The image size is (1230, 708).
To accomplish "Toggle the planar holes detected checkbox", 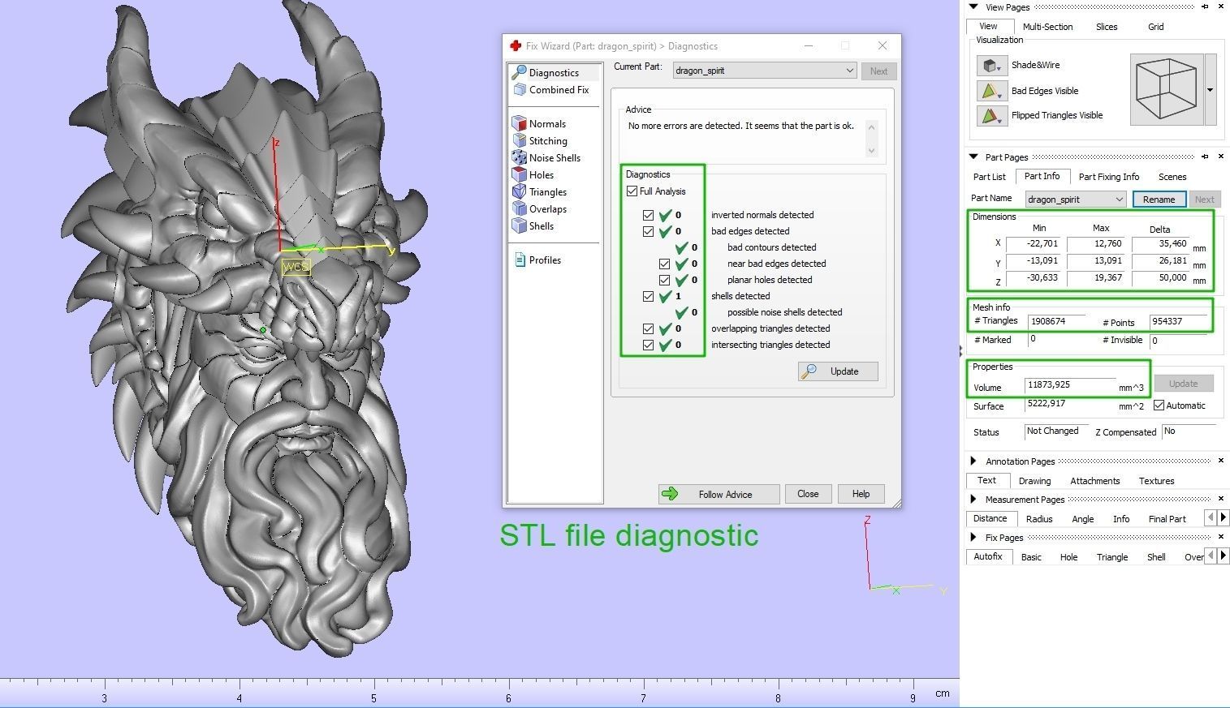I will click(x=664, y=280).
